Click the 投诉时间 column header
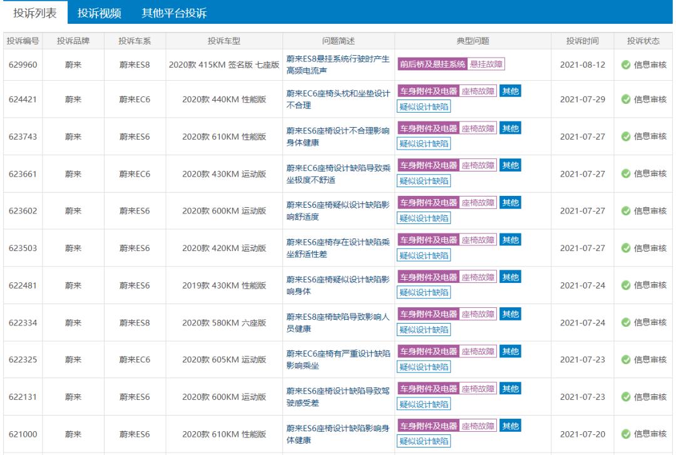The image size is (676, 455). click(x=583, y=41)
